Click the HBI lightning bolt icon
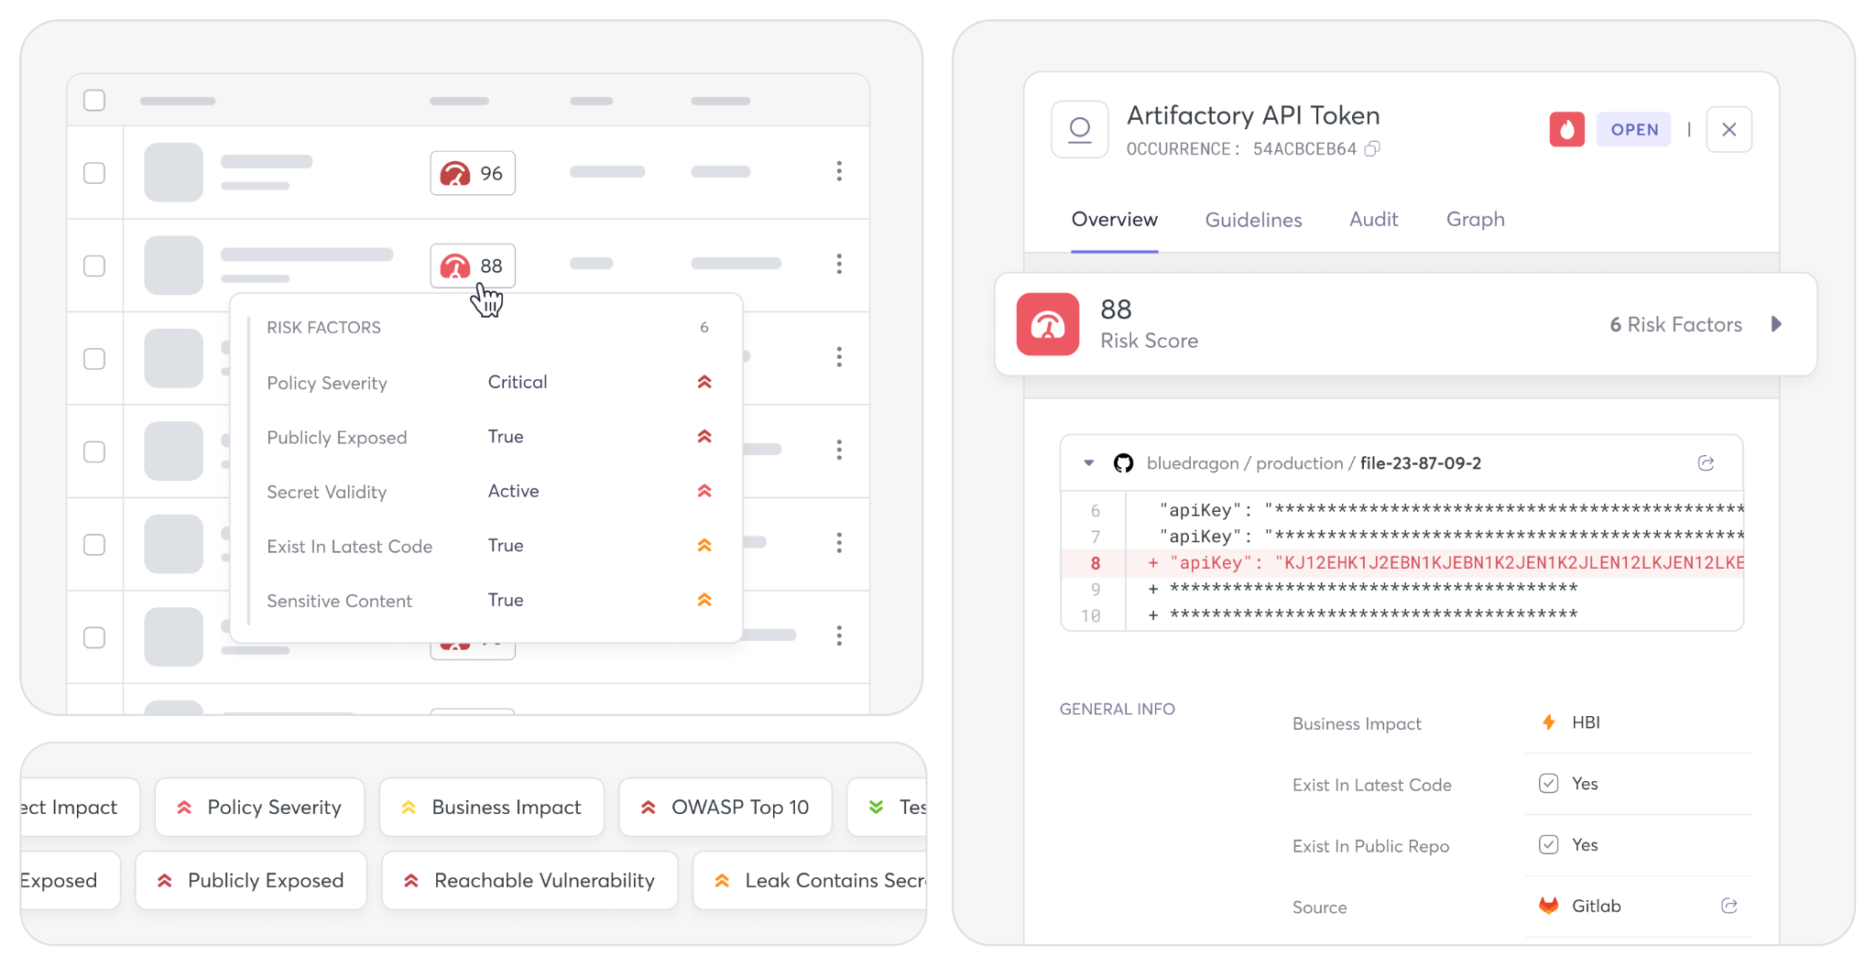1876x966 pixels. coord(1548,722)
